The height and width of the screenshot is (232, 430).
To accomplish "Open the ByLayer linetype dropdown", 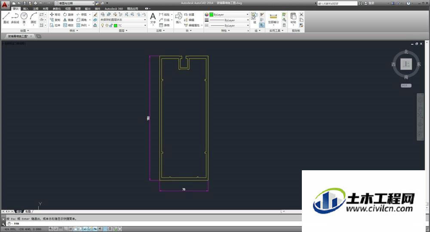I will click(x=229, y=25).
